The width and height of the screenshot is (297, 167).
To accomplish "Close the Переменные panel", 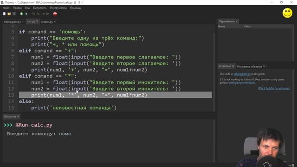I will (x=236, y=21).
